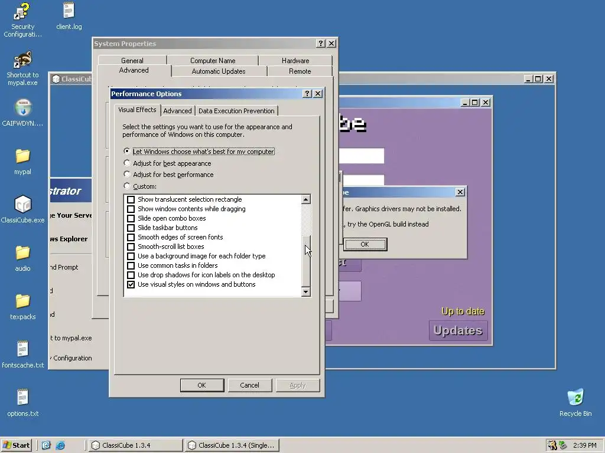The width and height of the screenshot is (605, 453).
Task: Click ClassiCube window title cube icon
Action: point(56,79)
